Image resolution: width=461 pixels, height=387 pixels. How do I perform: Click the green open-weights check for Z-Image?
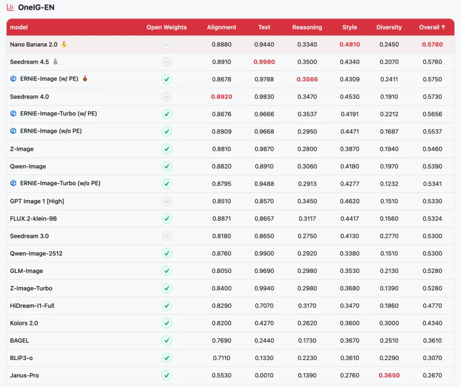166,149
